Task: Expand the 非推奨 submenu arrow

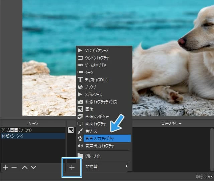Action: coord(127,166)
